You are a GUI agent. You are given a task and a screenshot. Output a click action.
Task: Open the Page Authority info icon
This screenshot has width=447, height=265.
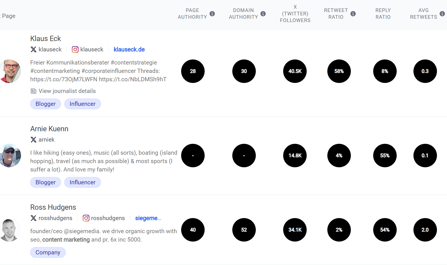[x=212, y=13]
